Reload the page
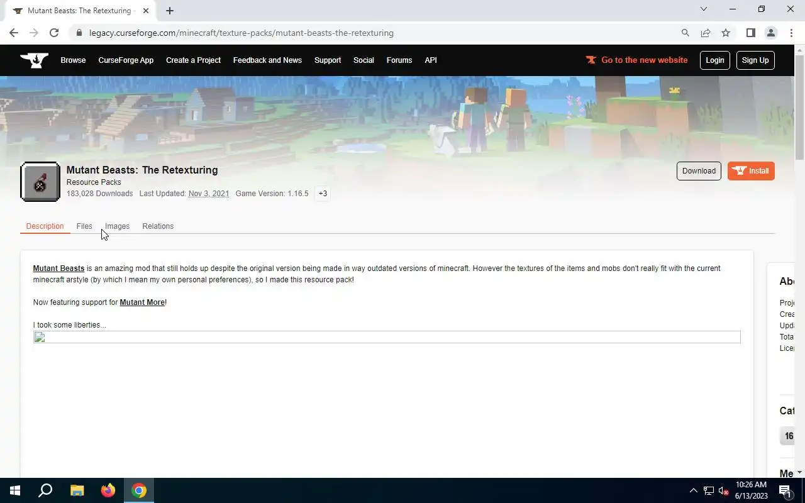The height and width of the screenshot is (503, 805). tap(54, 33)
